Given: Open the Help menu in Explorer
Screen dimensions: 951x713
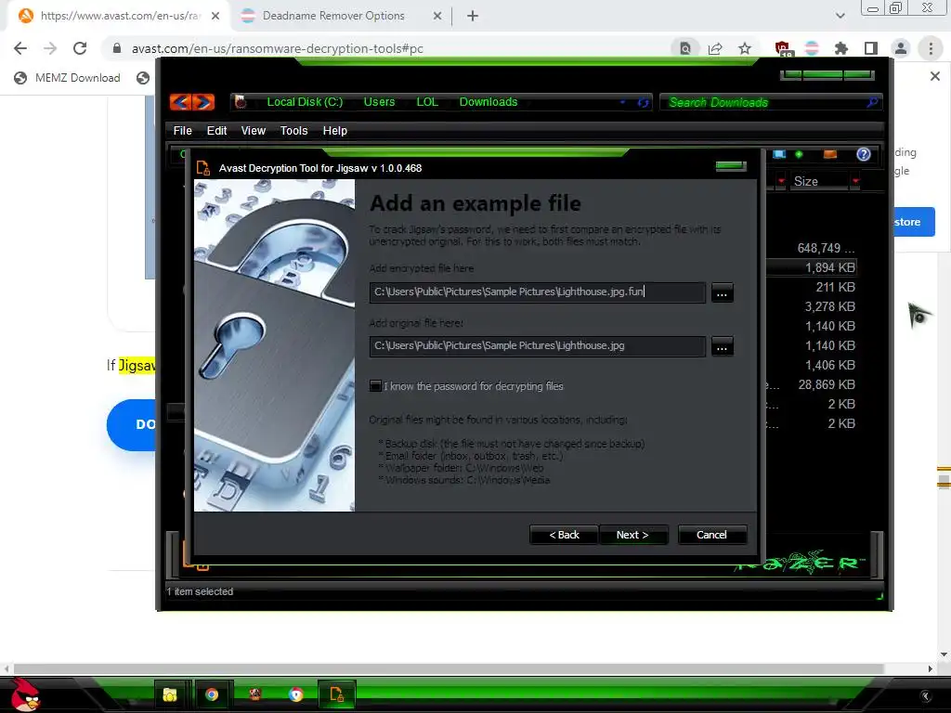Looking at the screenshot, I should pos(334,130).
